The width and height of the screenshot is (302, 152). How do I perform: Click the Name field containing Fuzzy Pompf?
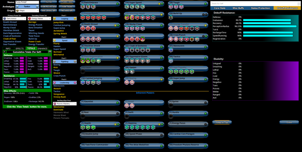click(x=27, y=2)
